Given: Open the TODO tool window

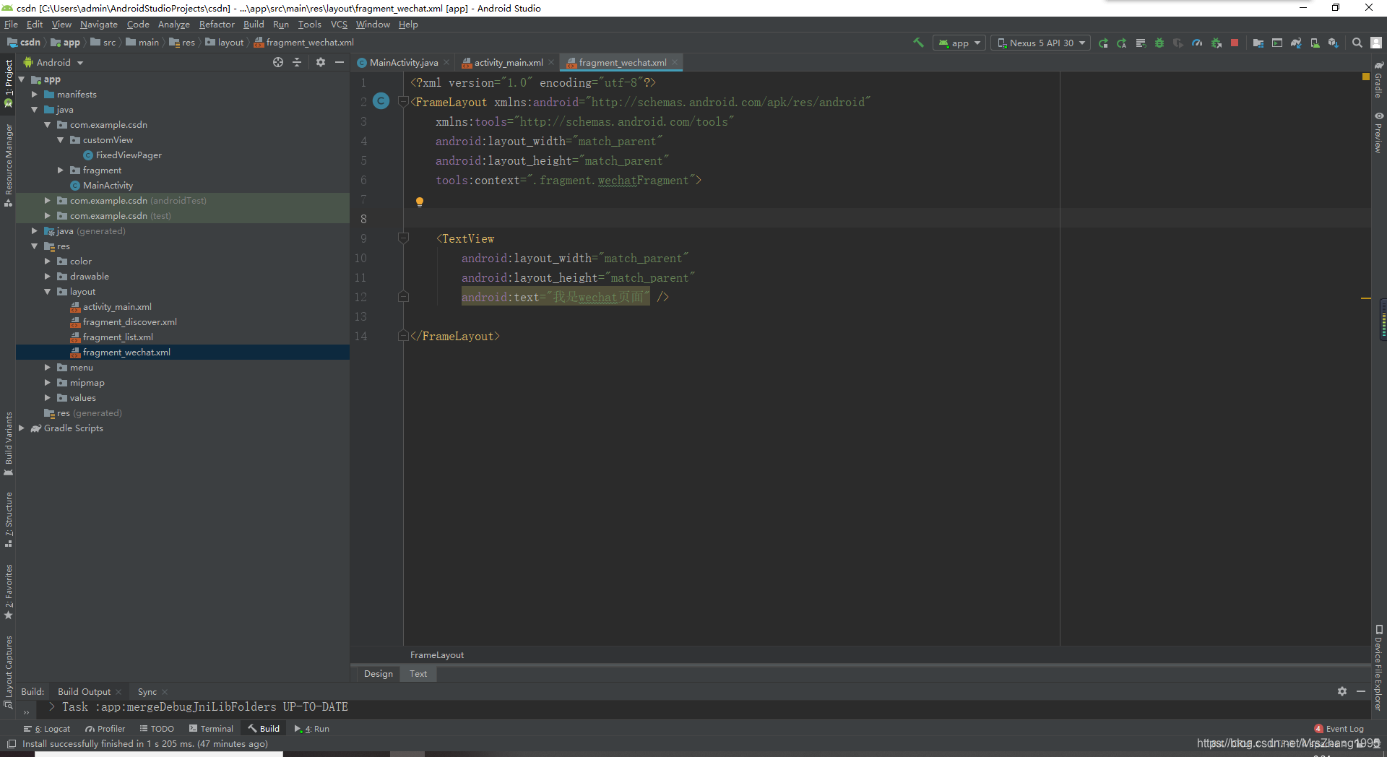Looking at the screenshot, I should (x=157, y=729).
